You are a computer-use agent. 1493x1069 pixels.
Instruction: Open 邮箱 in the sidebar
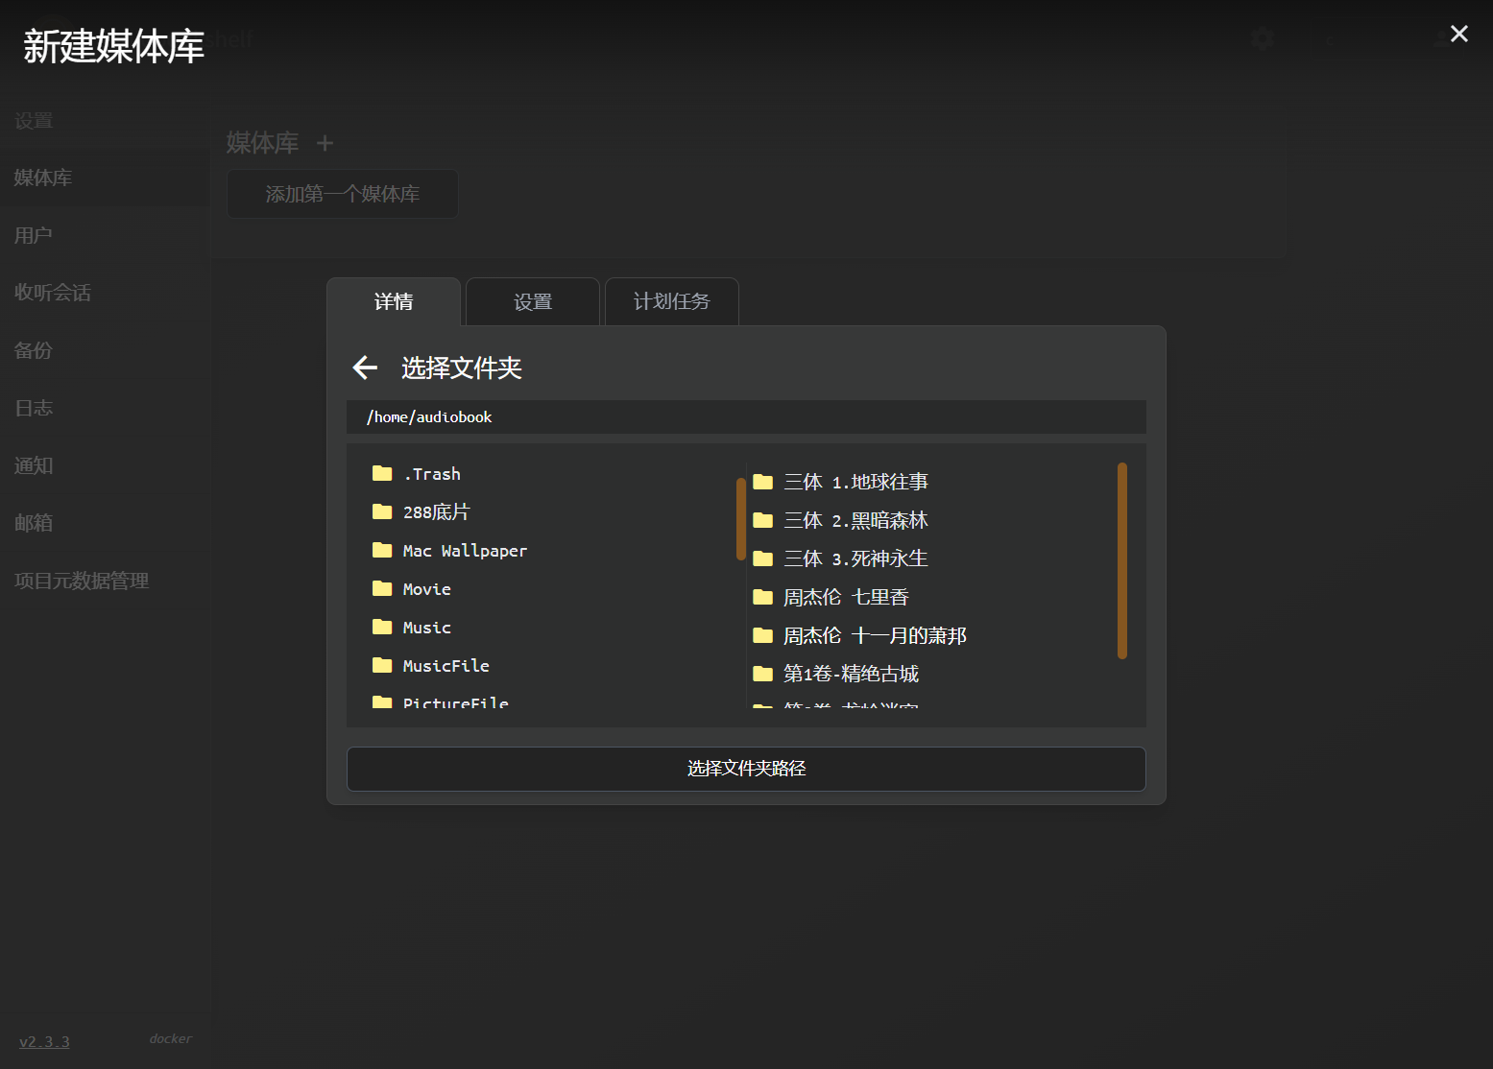(34, 523)
